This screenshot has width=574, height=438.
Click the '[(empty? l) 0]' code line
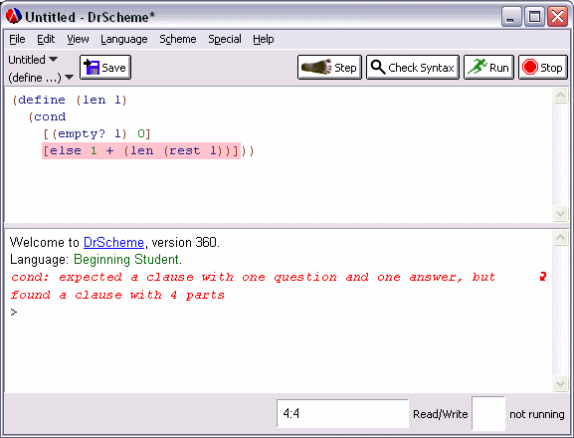tap(96, 133)
